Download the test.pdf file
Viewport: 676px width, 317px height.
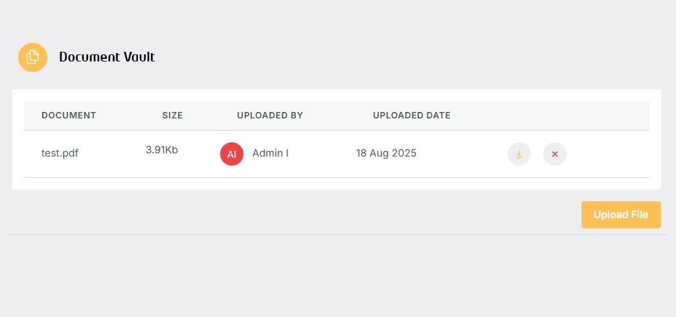519,154
